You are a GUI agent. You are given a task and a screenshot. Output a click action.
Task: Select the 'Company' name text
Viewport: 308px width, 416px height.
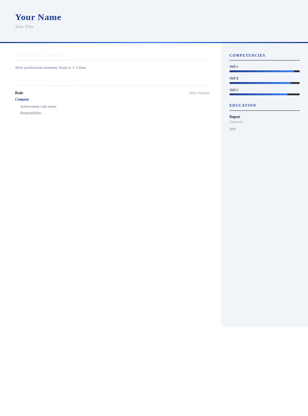pos(22,99)
